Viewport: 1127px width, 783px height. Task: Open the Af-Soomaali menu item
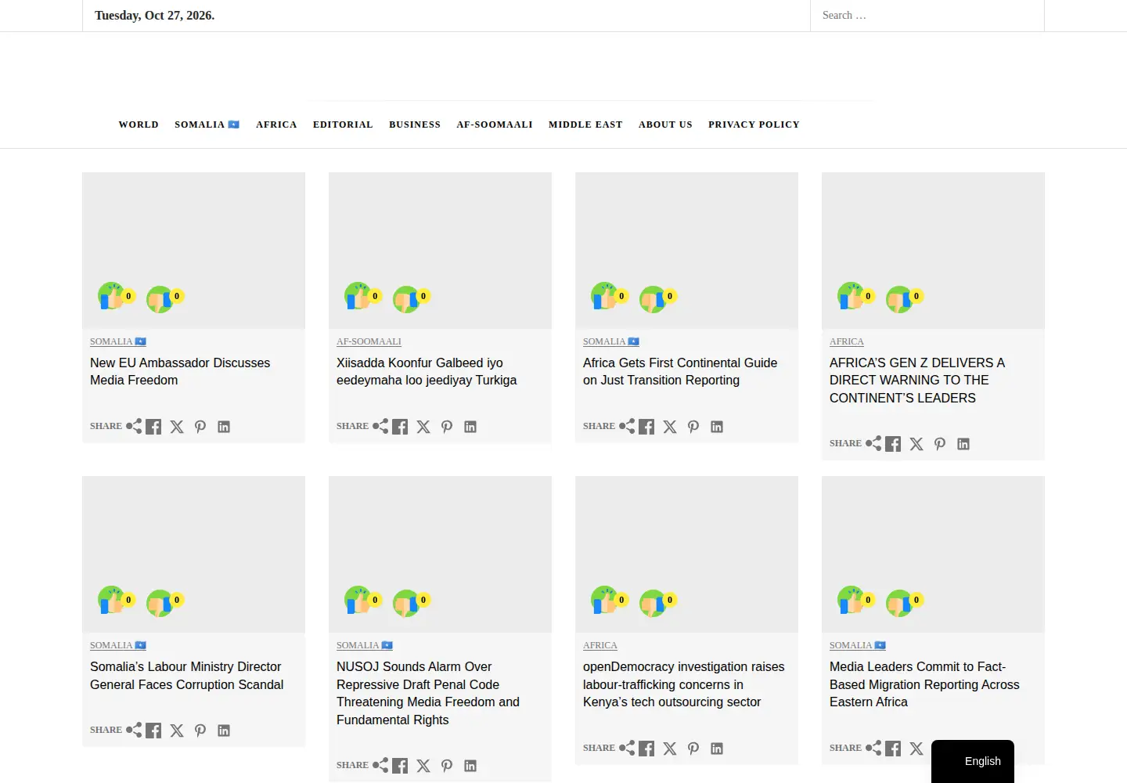click(x=495, y=124)
